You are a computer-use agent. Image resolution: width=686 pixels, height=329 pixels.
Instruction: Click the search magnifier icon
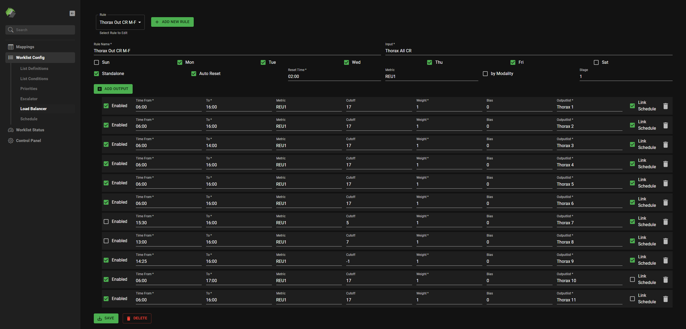point(11,30)
